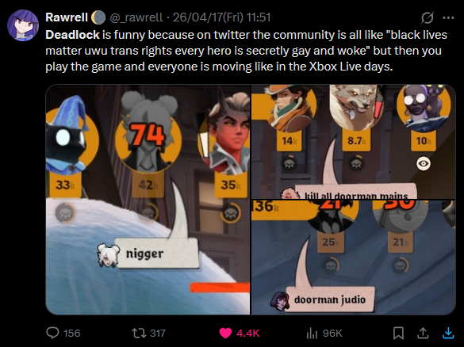
Task: Click the blue download arrow icon
Action: click(448, 333)
